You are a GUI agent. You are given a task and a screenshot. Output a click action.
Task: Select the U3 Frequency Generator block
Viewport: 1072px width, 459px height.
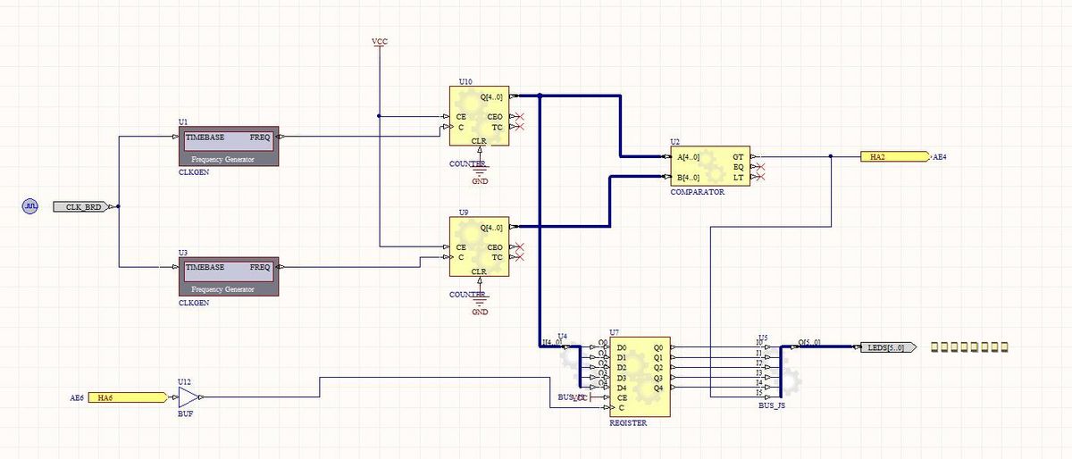[x=229, y=276]
